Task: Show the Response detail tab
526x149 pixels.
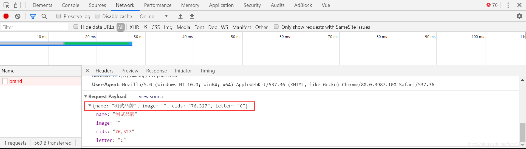Action: click(156, 71)
